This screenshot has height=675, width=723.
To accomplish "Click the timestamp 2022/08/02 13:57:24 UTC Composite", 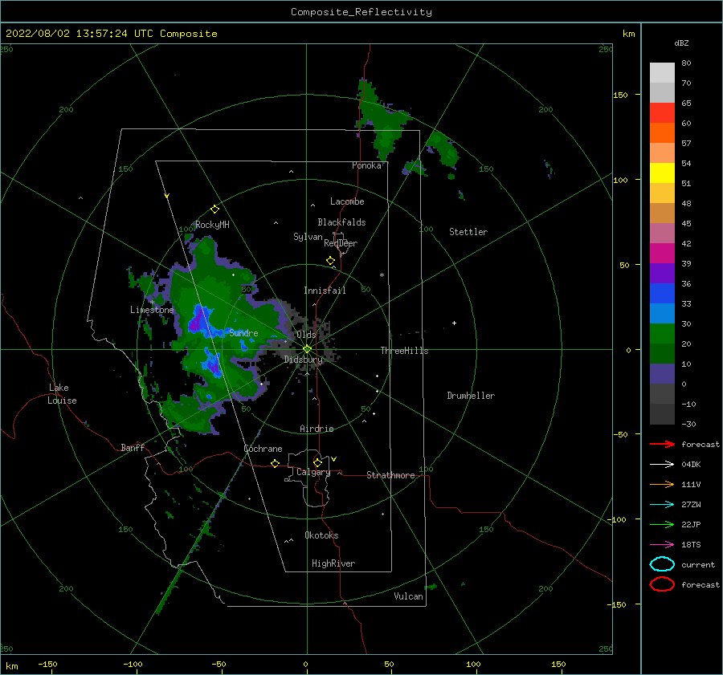I will click(x=111, y=34).
